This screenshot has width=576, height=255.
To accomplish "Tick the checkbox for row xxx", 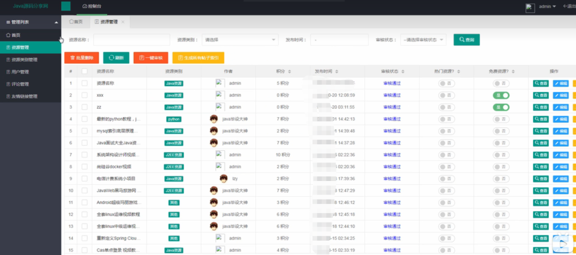I will pyautogui.click(x=84, y=95).
